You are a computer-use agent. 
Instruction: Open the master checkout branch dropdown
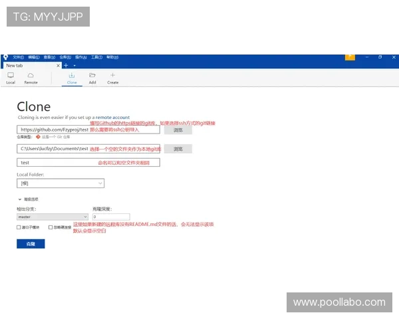tap(53, 217)
